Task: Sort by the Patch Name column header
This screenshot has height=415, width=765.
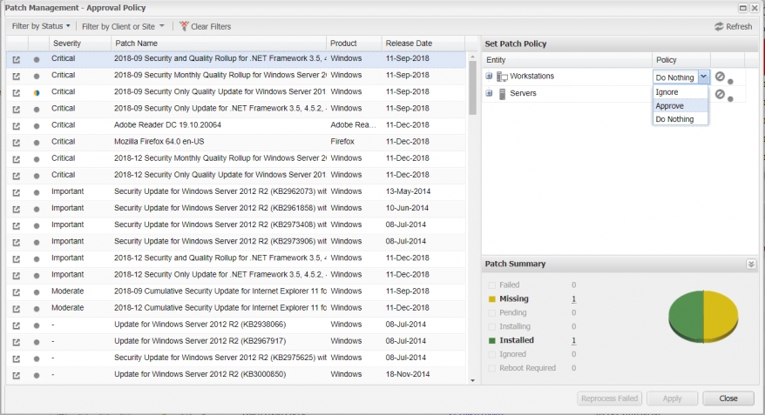Action: click(x=219, y=44)
